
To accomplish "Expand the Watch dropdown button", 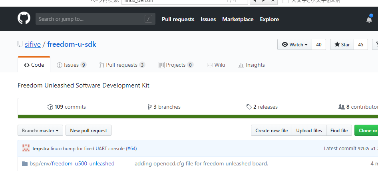I will (294, 44).
